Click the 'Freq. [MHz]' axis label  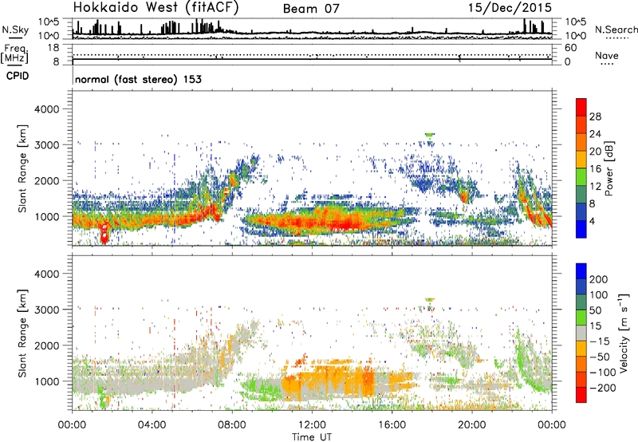[14, 54]
